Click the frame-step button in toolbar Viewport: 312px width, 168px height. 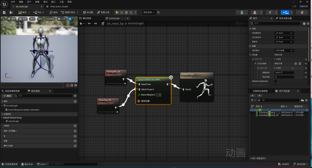[x=122, y=12]
